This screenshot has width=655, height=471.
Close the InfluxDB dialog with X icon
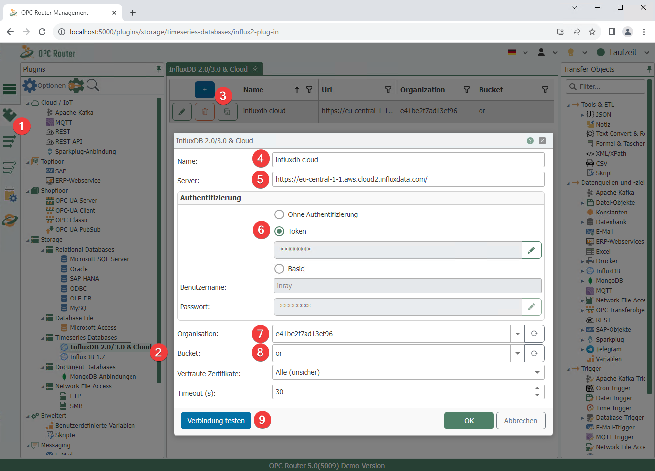pos(542,141)
